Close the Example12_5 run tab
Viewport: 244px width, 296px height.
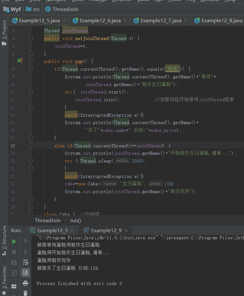coord(72,231)
